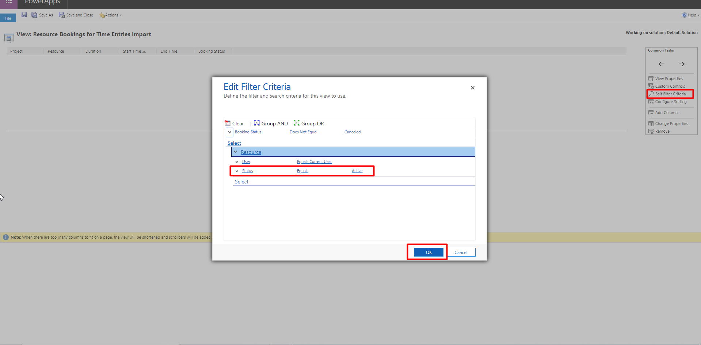Viewport: 701px width, 345px height.
Task: Open the File menu tab
Action: [8, 18]
